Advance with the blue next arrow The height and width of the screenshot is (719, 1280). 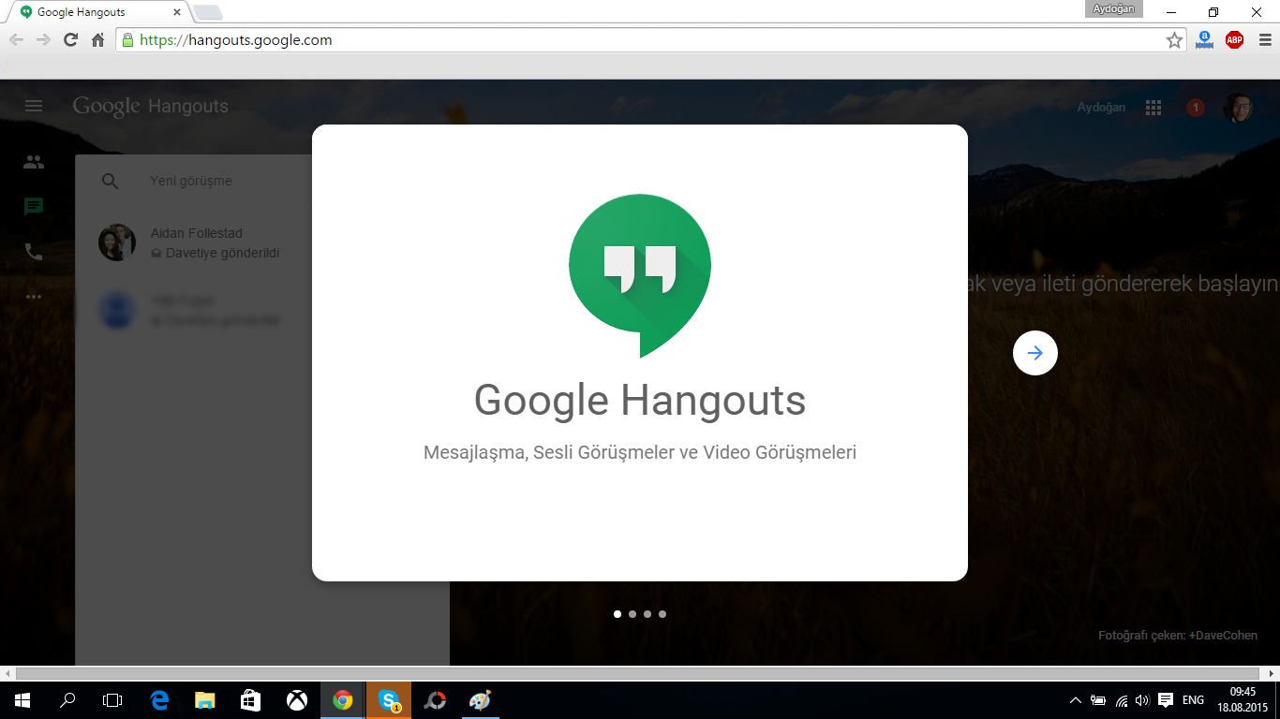point(1034,353)
